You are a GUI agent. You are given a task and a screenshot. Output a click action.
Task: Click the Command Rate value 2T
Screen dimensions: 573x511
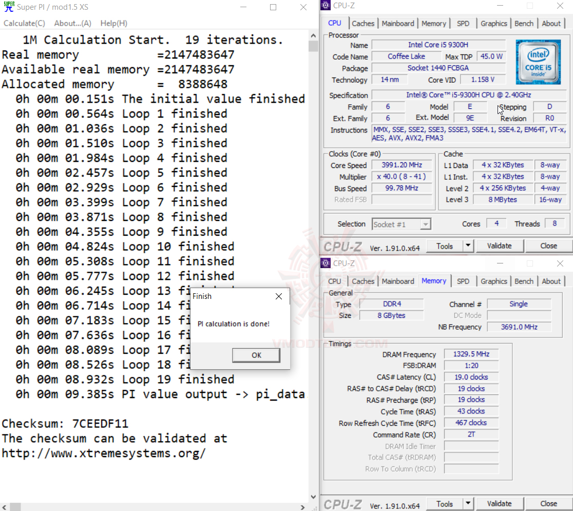(471, 434)
